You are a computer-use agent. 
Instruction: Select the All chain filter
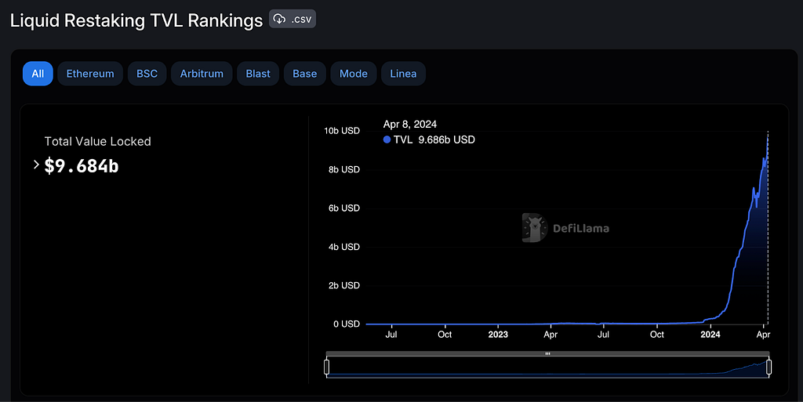38,74
